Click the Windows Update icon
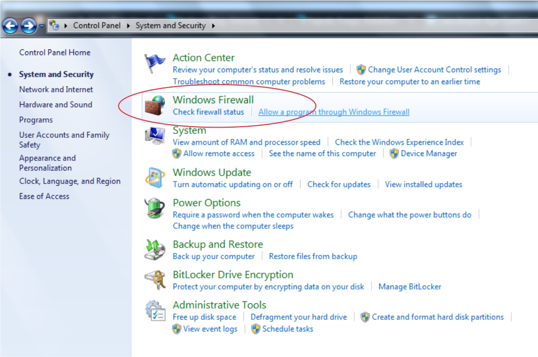The height and width of the screenshot is (357, 538). [x=155, y=178]
